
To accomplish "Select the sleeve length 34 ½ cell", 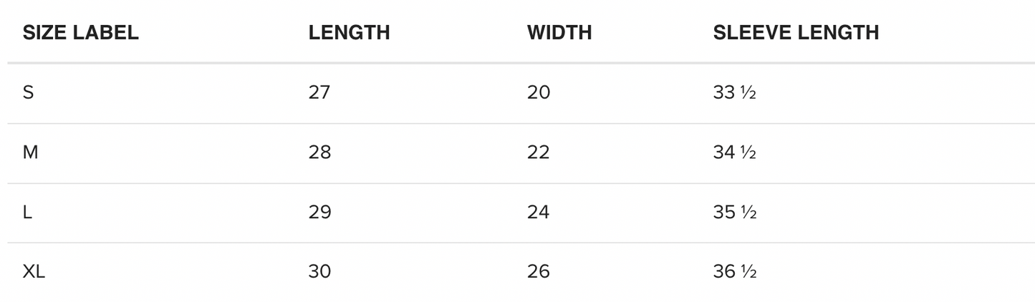I will coord(735,152).
